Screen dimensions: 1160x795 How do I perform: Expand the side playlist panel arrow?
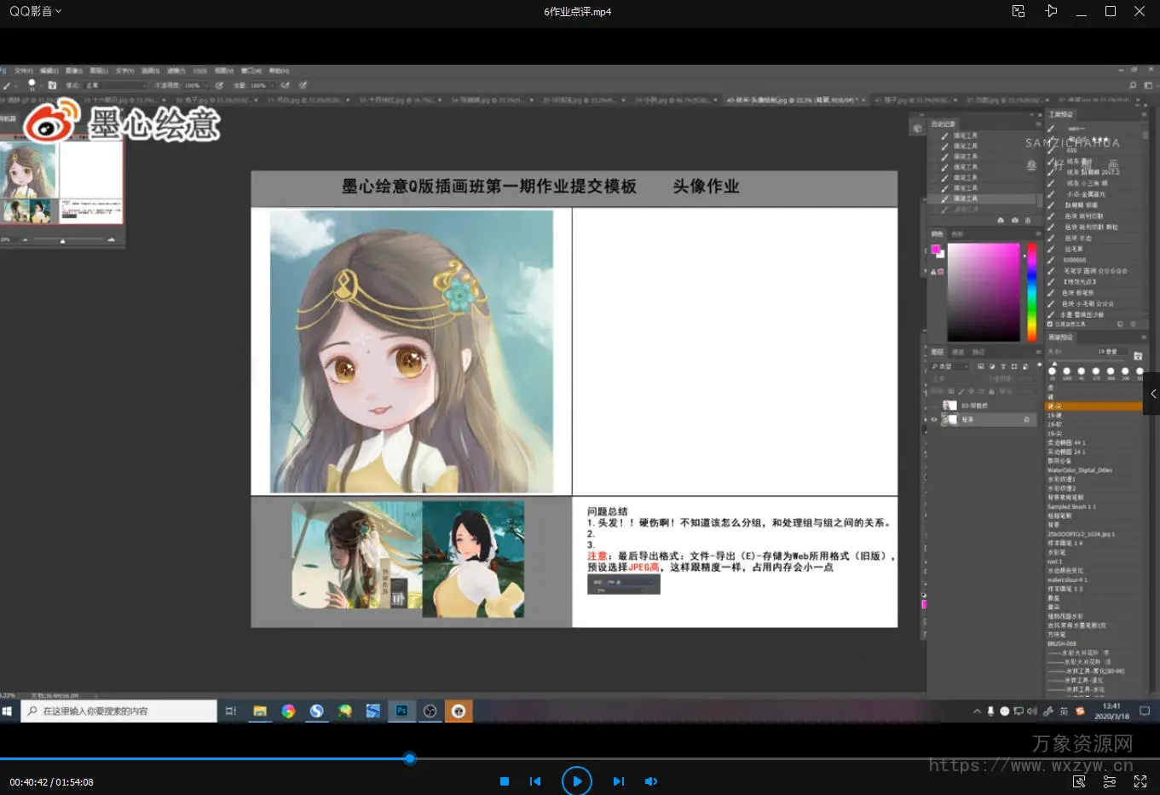(1152, 394)
